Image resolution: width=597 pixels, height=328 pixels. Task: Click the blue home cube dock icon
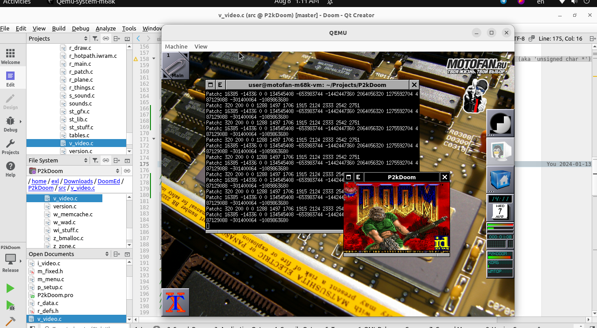pos(500,180)
